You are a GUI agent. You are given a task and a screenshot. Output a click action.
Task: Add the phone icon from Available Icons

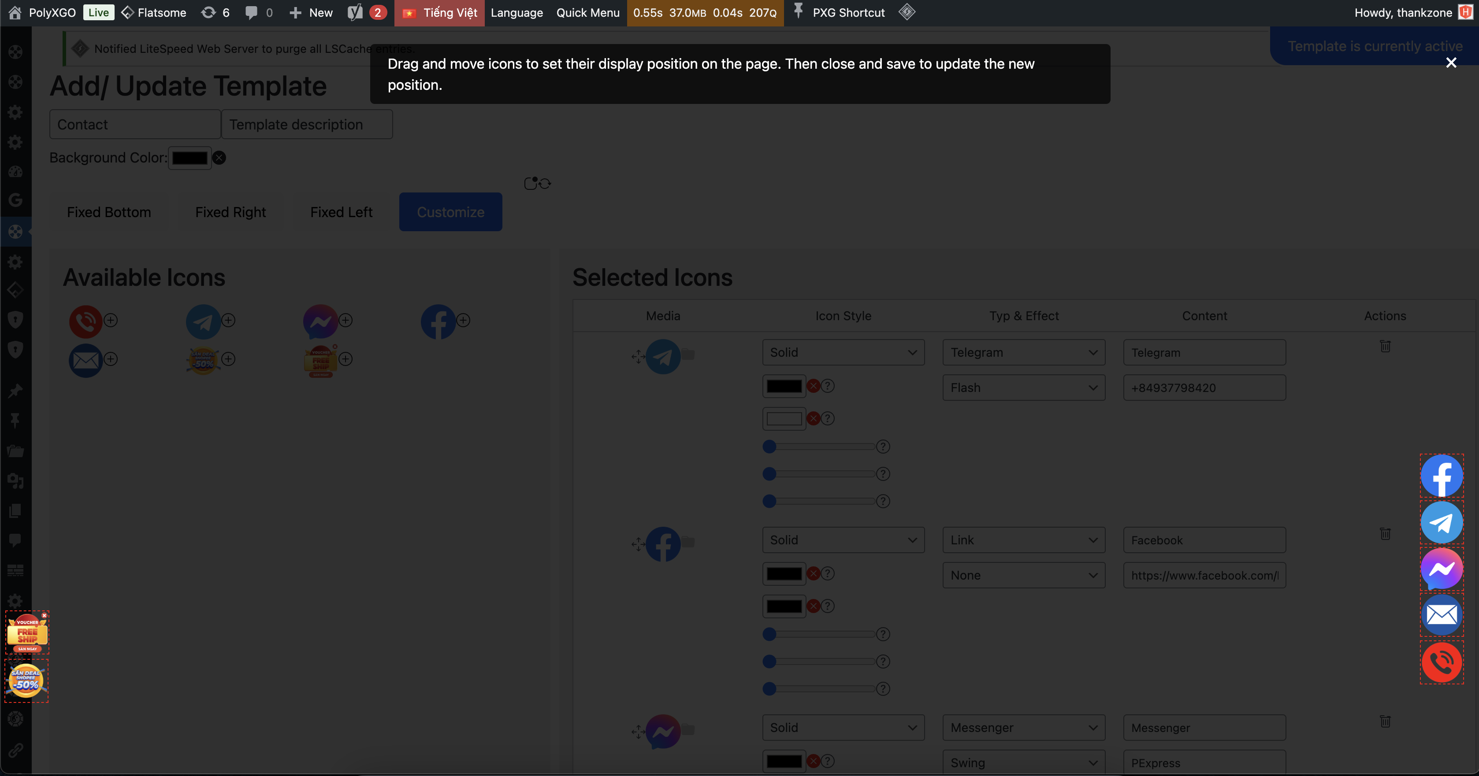click(111, 320)
